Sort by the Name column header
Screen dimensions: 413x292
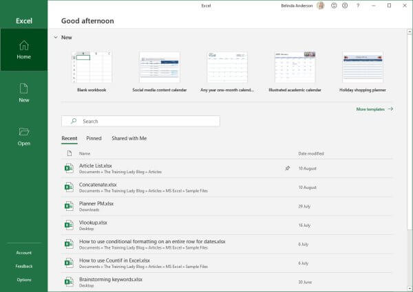click(x=85, y=153)
